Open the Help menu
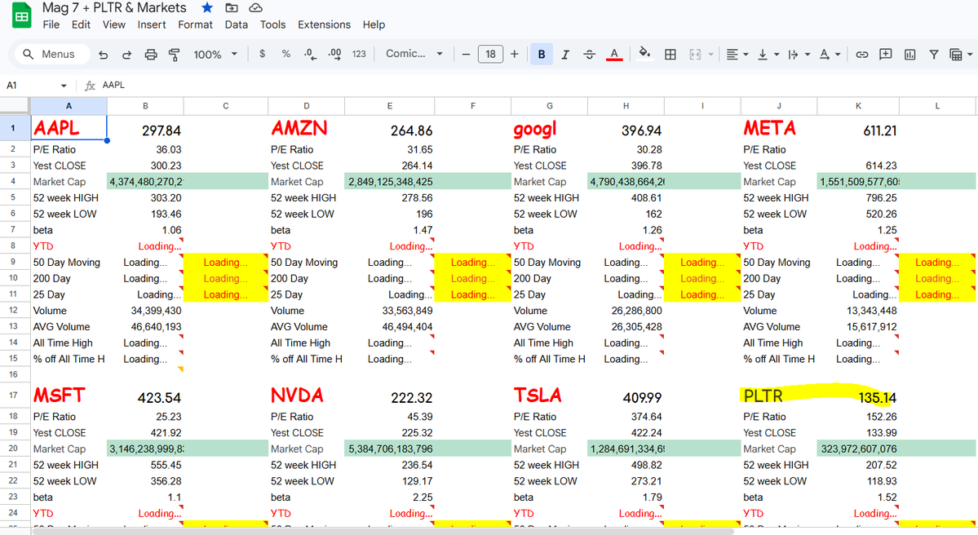978x535 pixels. pos(374,24)
